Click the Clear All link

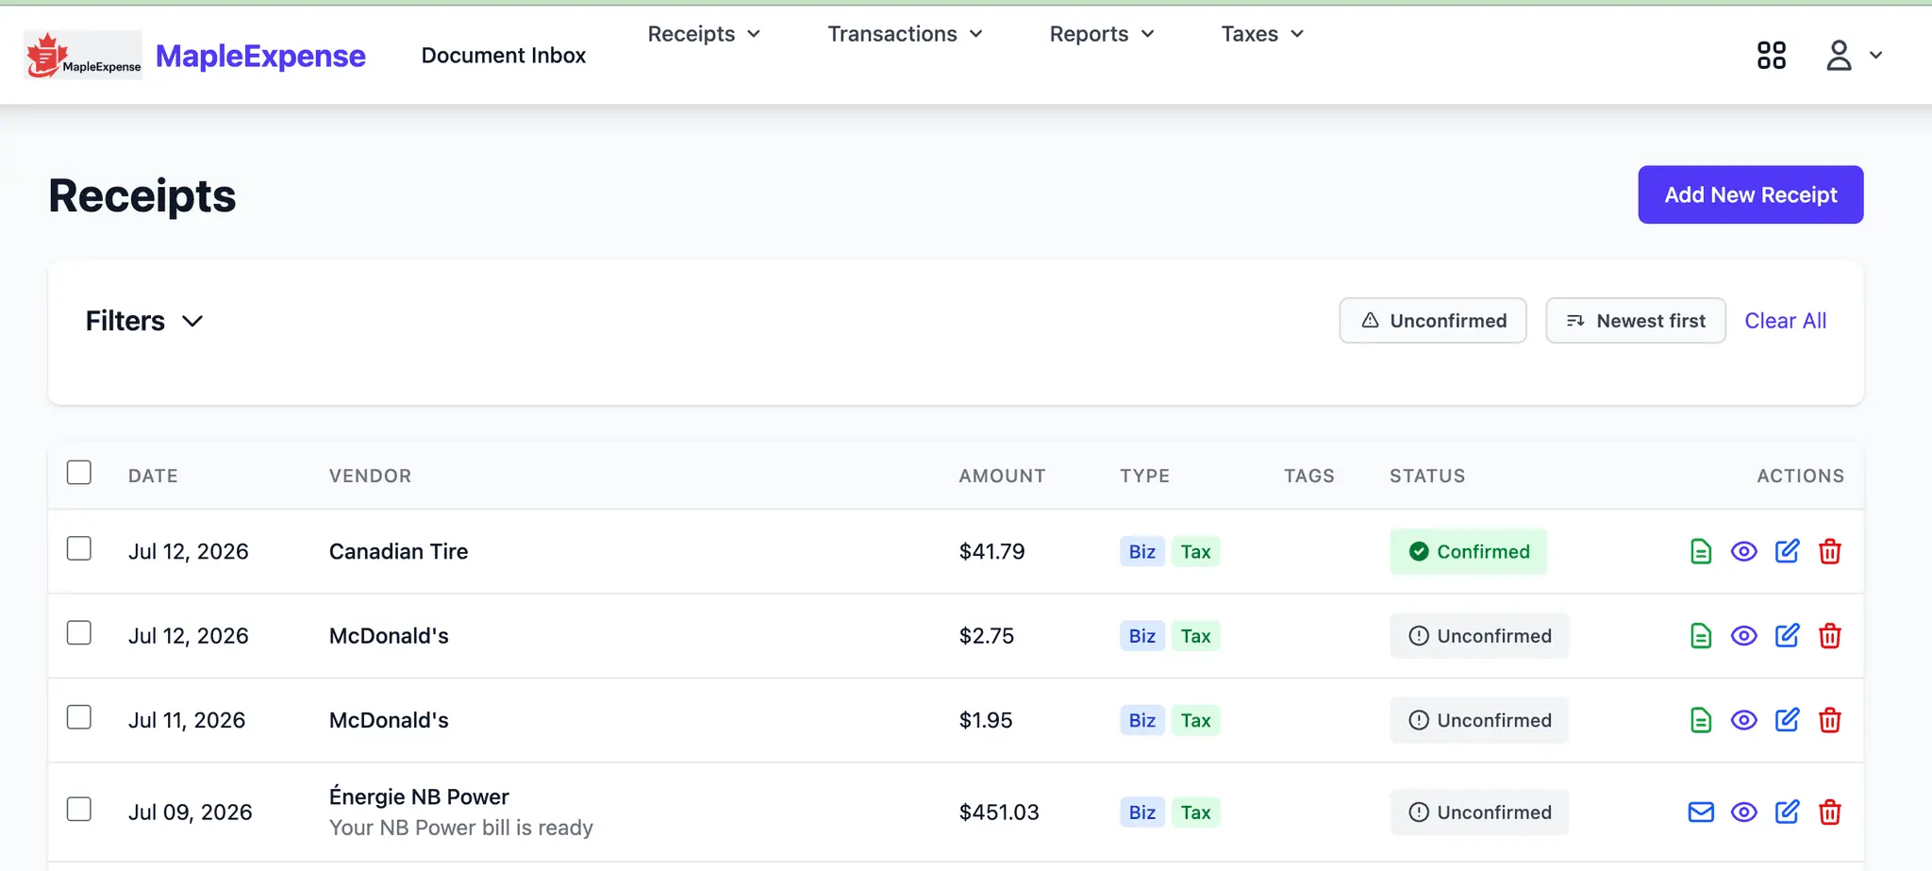click(x=1785, y=321)
